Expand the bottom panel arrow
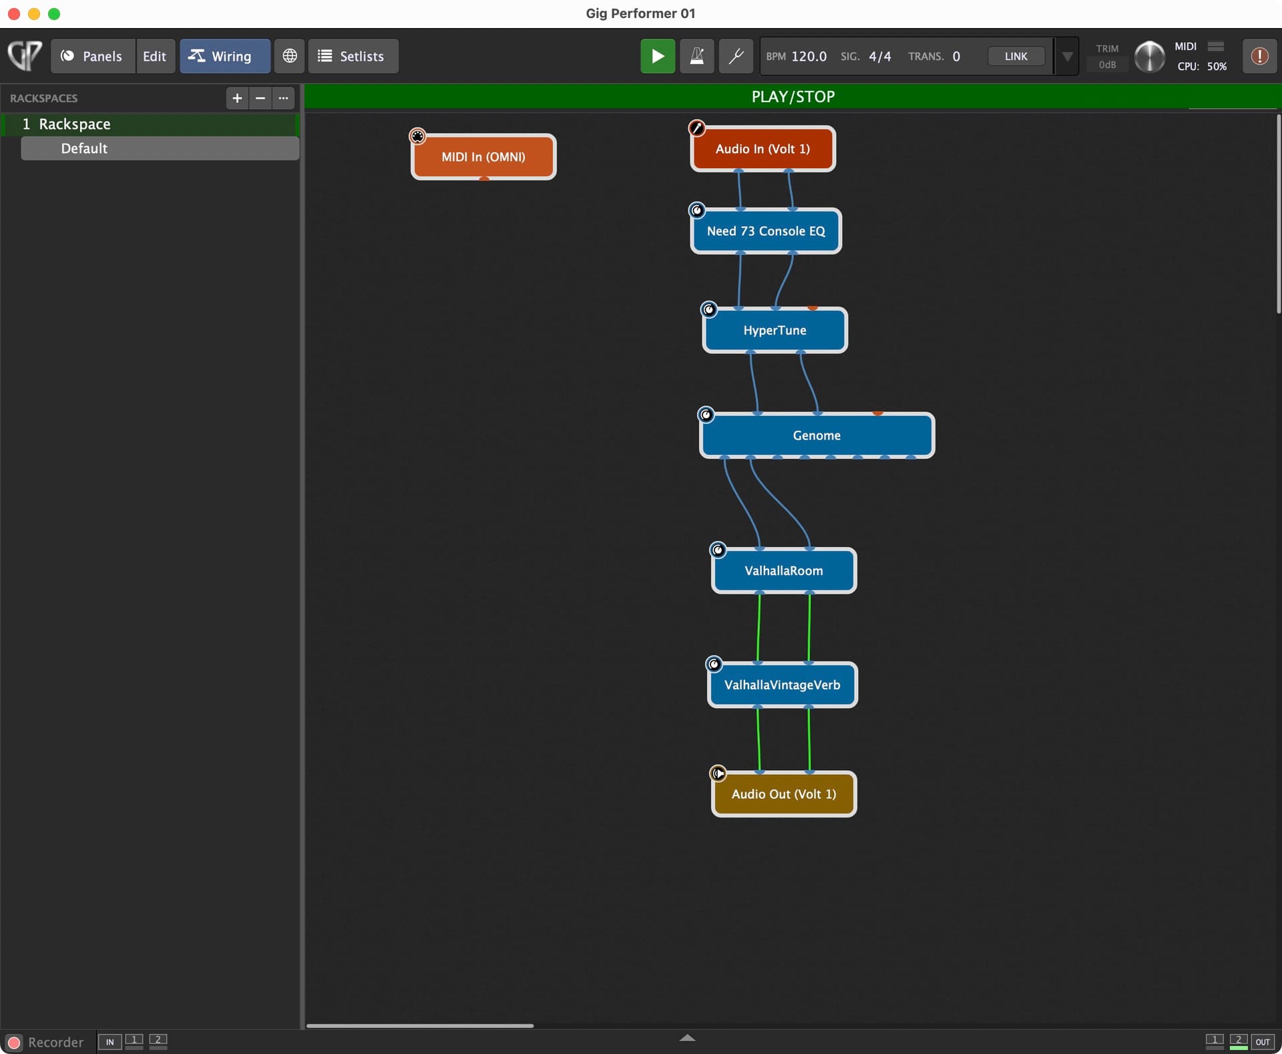The image size is (1282, 1054). click(x=687, y=1038)
